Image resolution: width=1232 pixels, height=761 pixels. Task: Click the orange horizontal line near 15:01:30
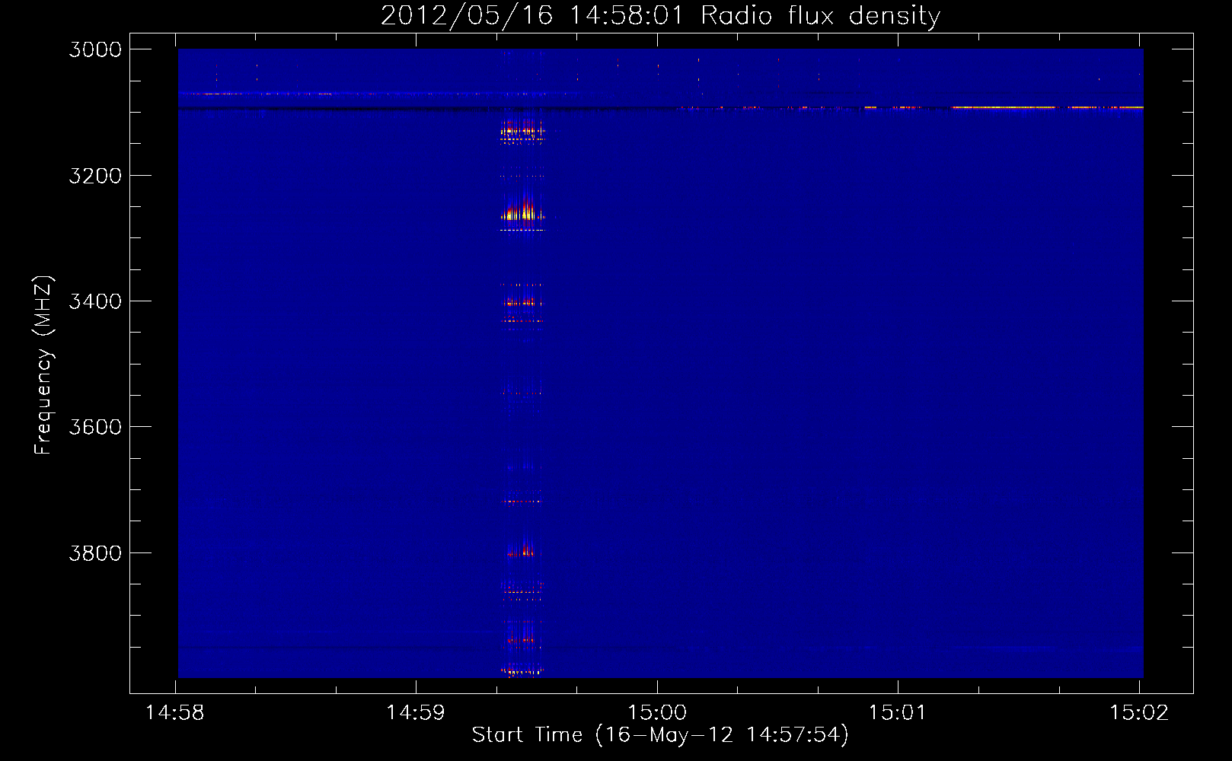1003,107
